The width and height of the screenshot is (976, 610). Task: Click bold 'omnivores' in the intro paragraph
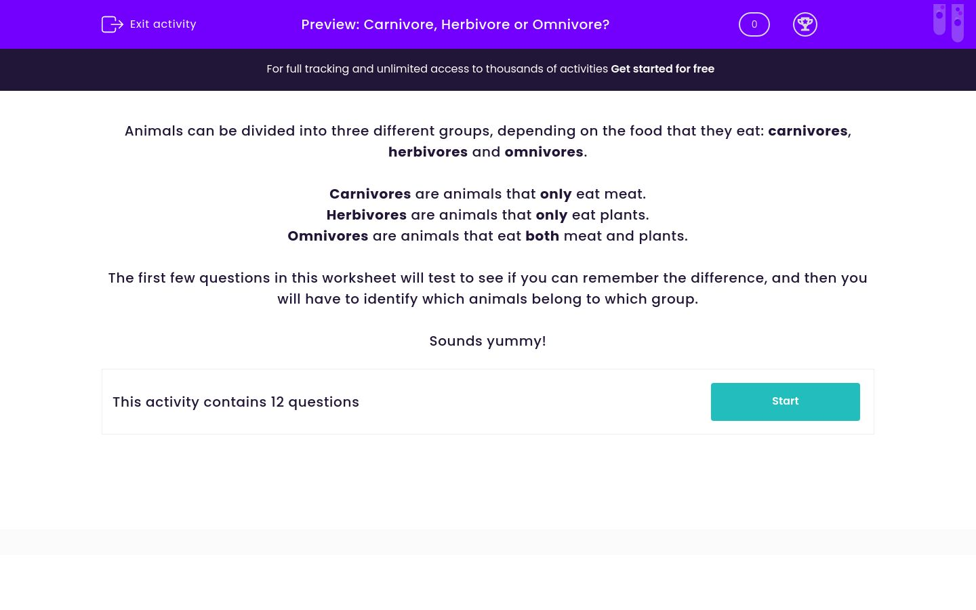tap(544, 152)
